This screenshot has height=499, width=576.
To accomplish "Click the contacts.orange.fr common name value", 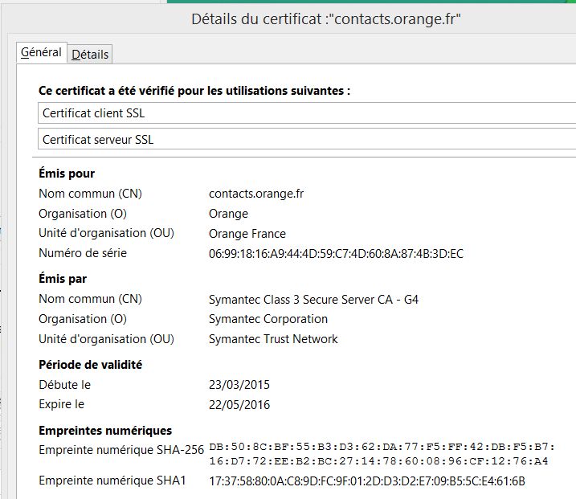I will pyautogui.click(x=256, y=194).
